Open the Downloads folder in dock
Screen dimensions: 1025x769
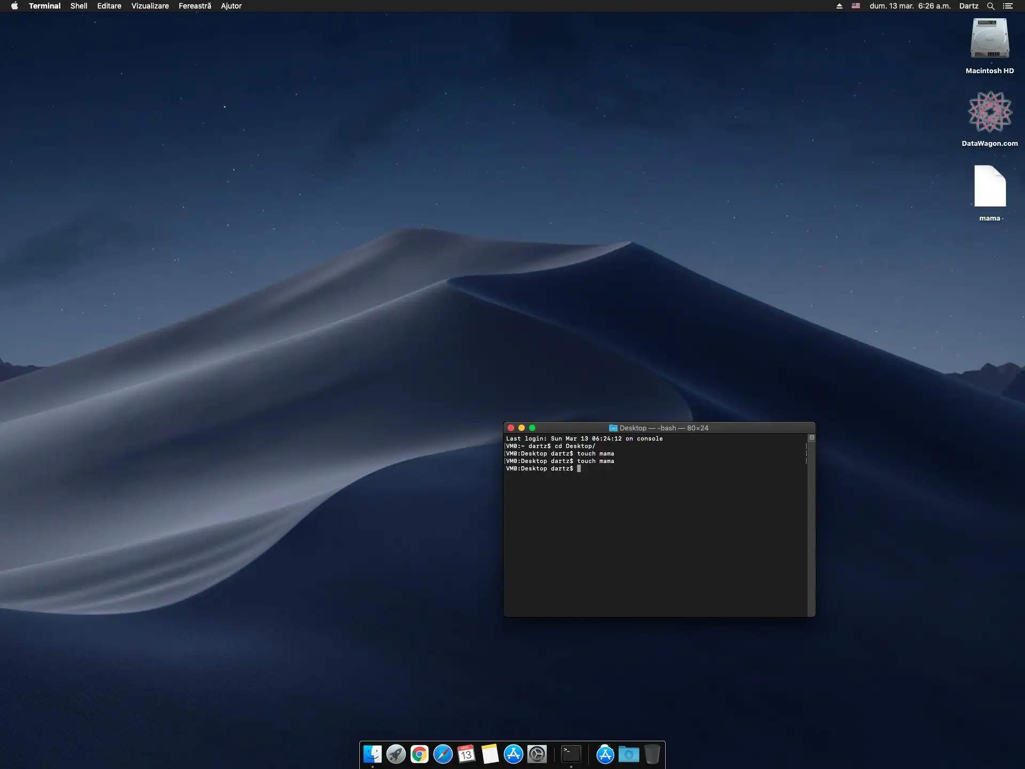click(x=629, y=754)
